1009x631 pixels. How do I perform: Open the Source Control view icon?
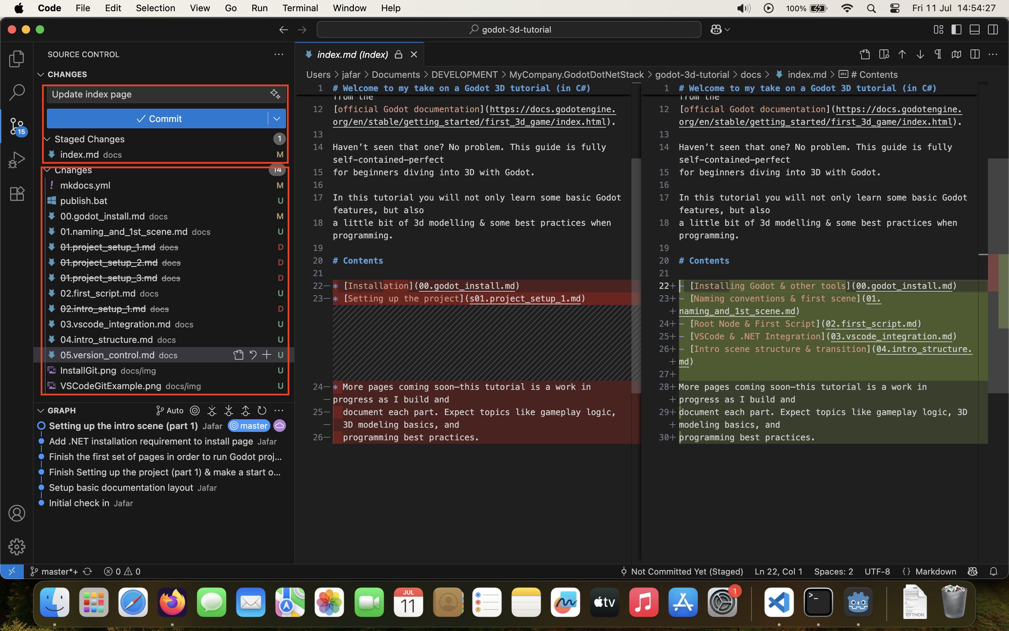pos(17,126)
